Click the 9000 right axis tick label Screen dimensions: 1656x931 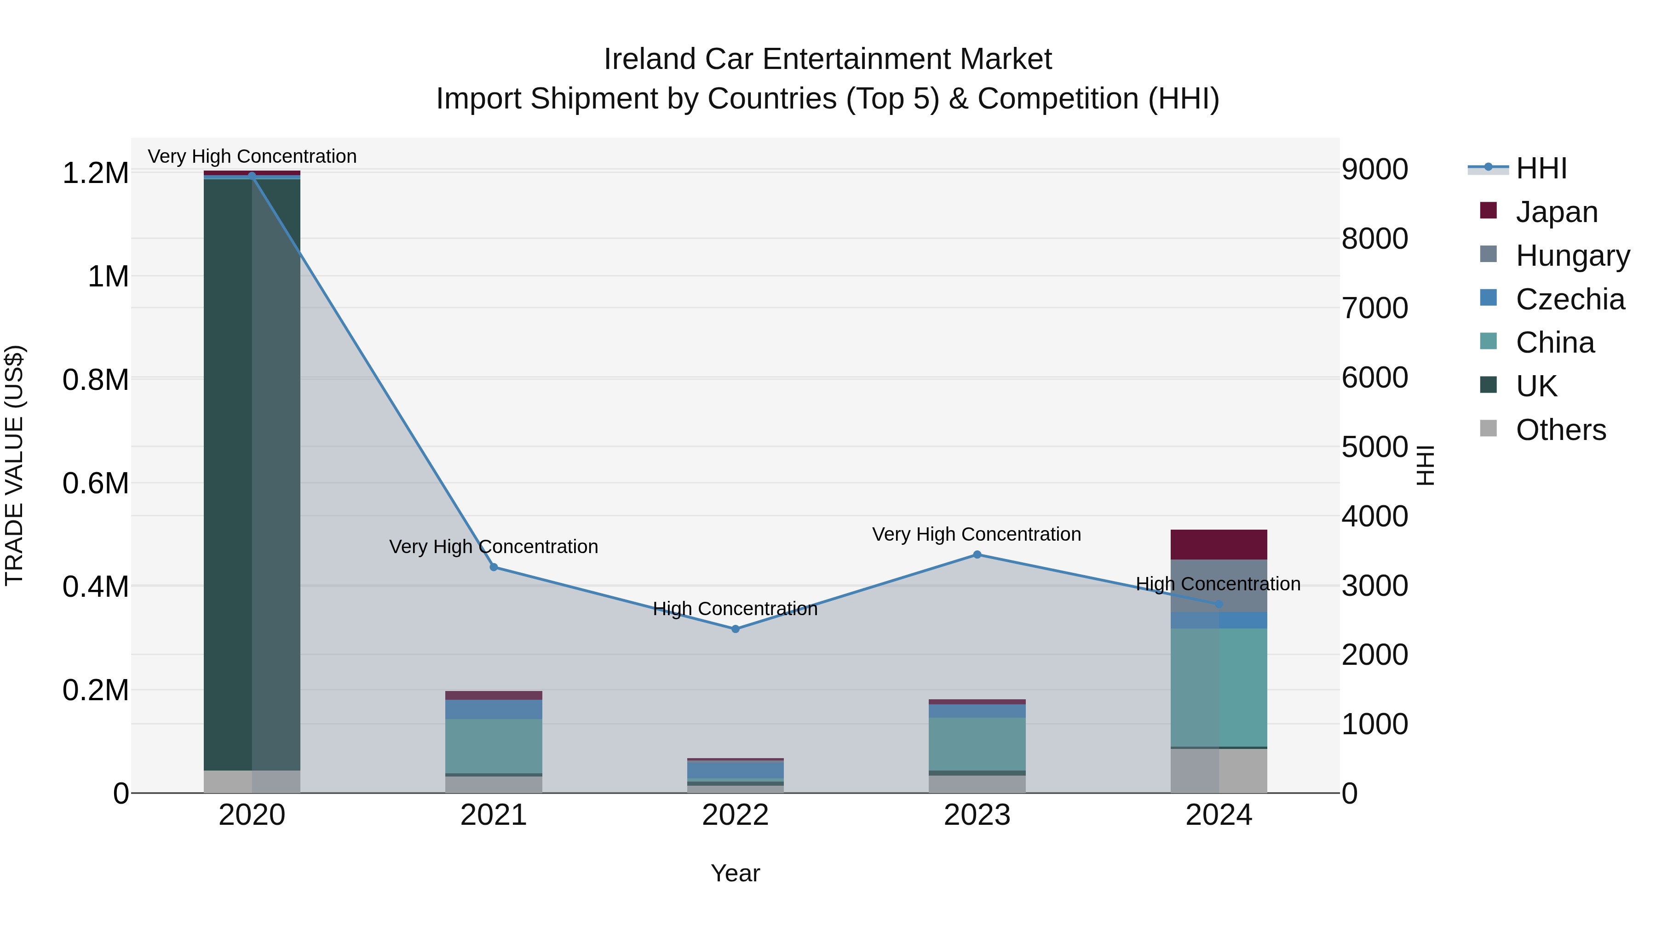[x=1375, y=170]
